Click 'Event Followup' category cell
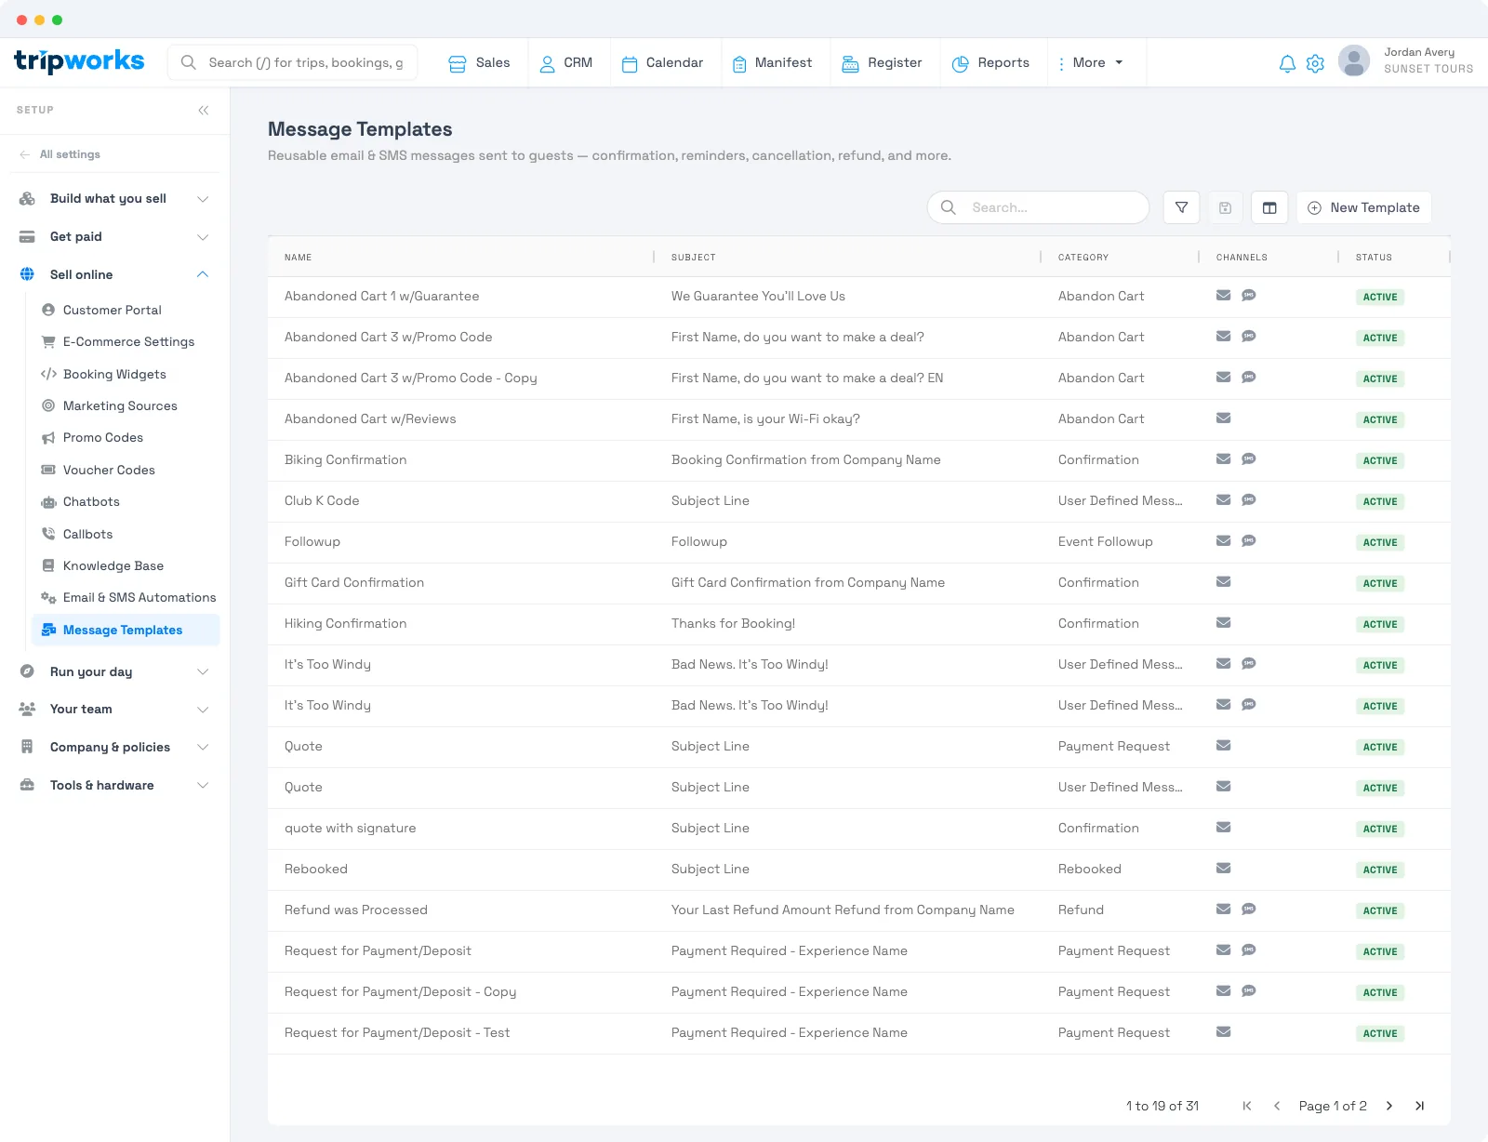 [x=1106, y=541]
